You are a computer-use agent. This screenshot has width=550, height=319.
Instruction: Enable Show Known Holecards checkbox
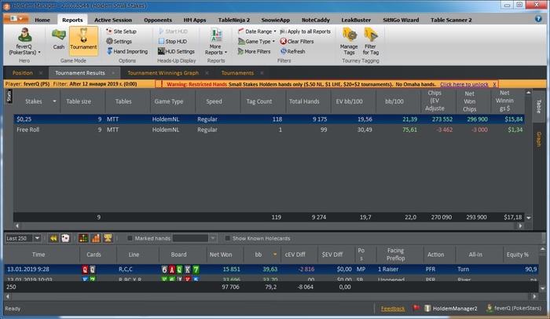(228, 238)
